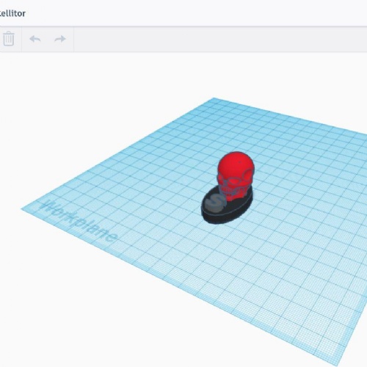Click the Delete trash can icon
Screen dimensions: 367x367
coord(9,39)
